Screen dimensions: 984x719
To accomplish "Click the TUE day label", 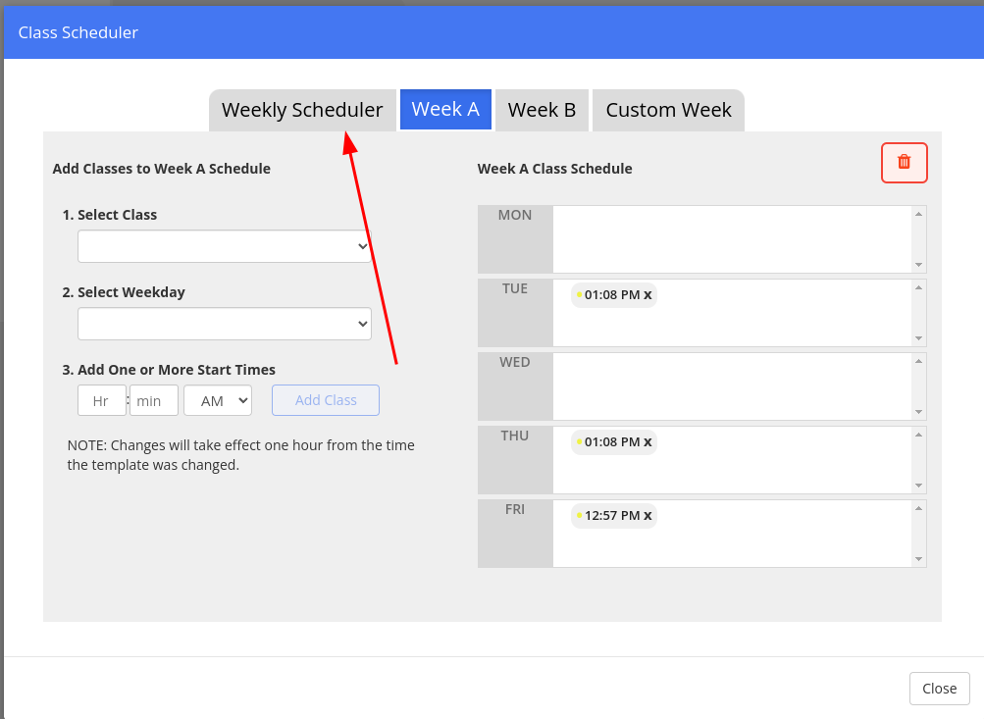I will point(515,288).
